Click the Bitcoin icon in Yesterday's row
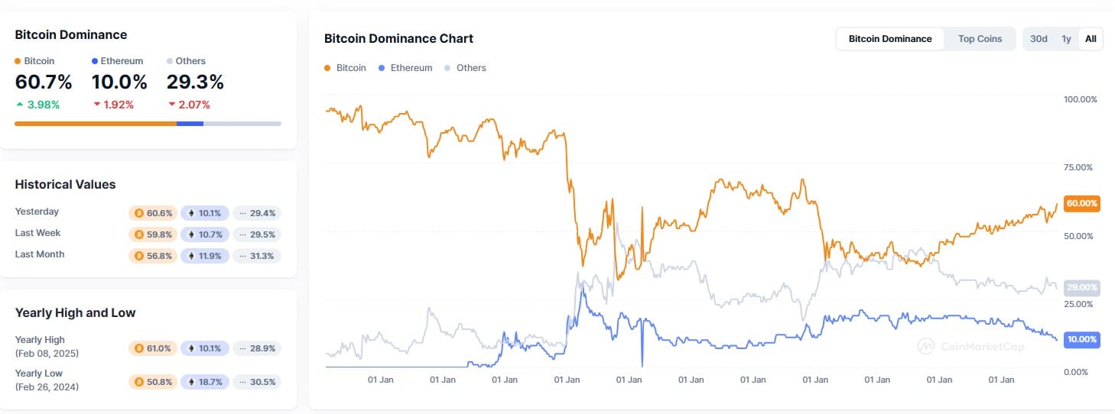Screen dimensions: 1115x414 [x=139, y=213]
